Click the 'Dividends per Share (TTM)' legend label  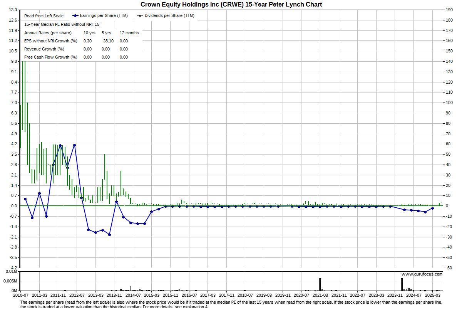[x=169, y=16]
